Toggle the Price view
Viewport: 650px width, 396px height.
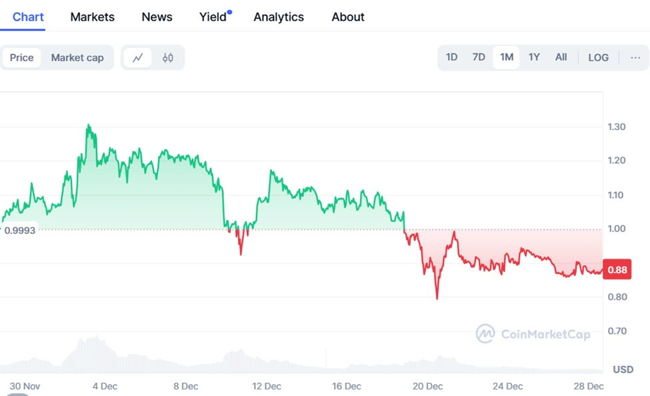tap(21, 57)
